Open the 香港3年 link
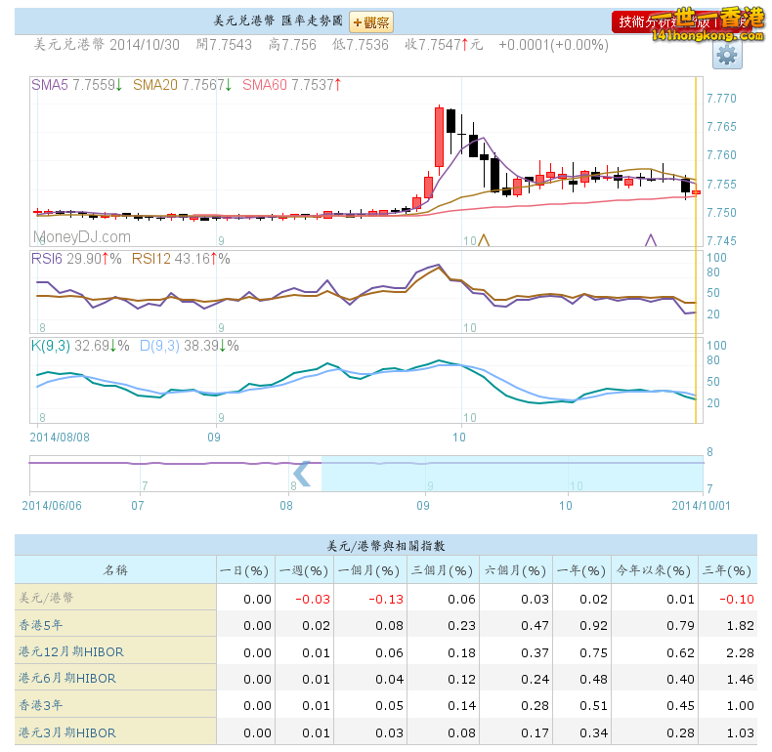Image resolution: width=772 pixels, height=752 pixels. point(40,705)
